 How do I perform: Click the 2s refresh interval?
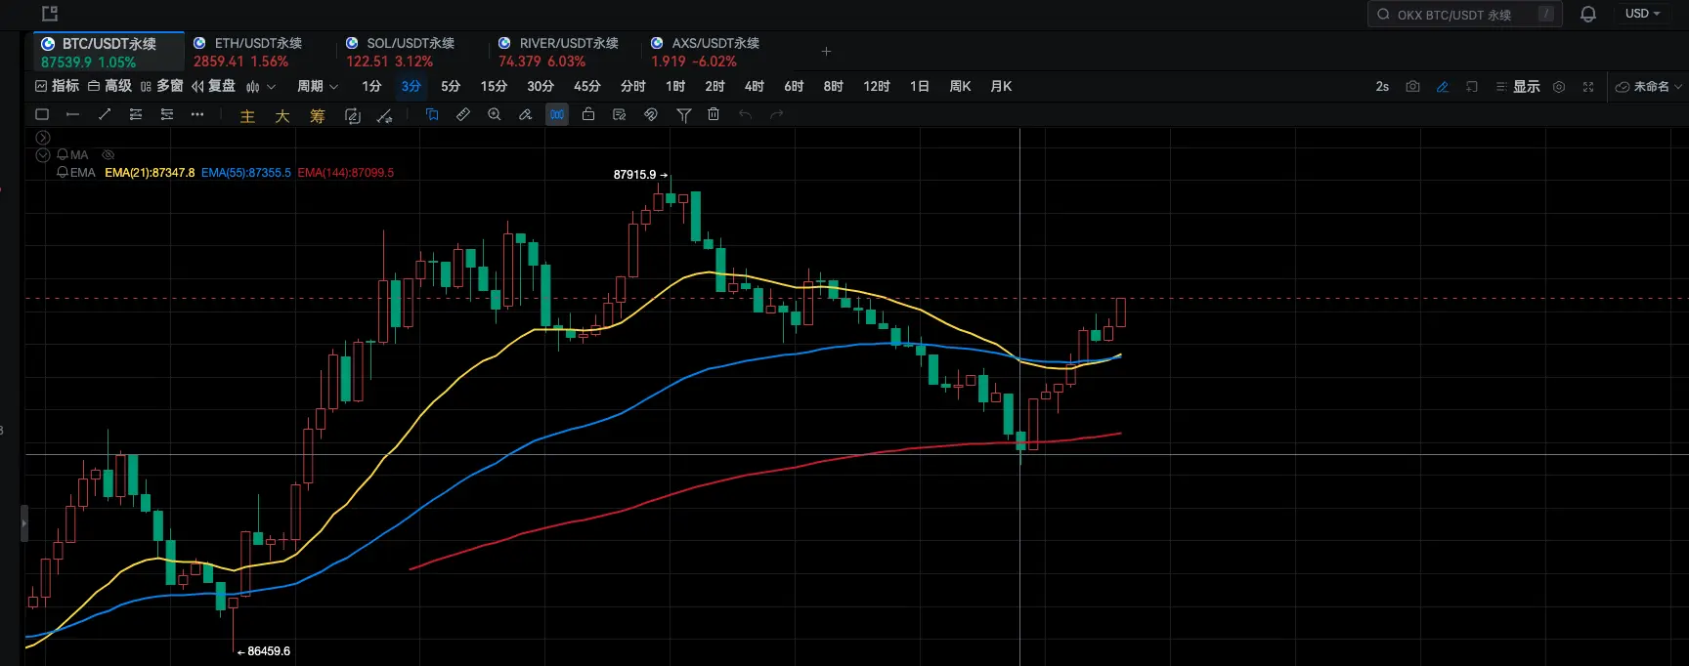pyautogui.click(x=1382, y=86)
